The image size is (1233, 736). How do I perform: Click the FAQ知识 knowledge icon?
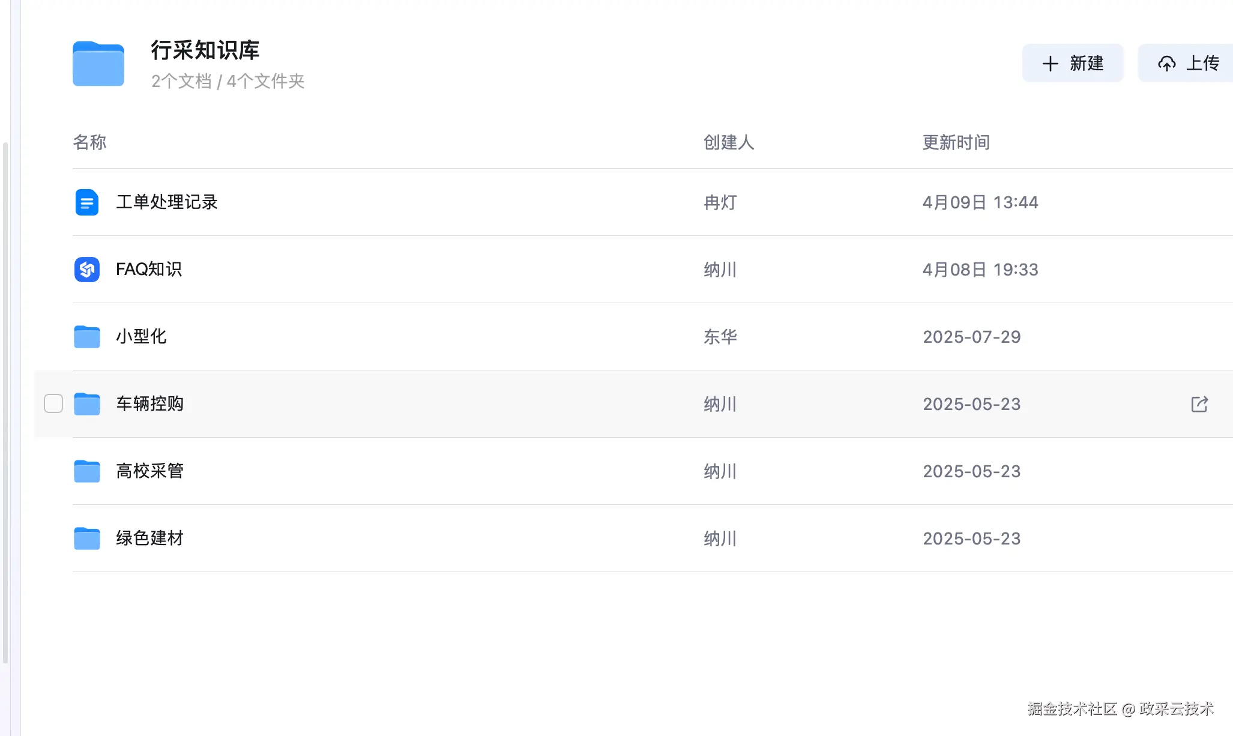(87, 270)
